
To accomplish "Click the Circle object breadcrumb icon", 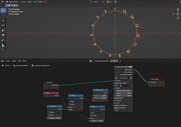I will tap(3, 65).
